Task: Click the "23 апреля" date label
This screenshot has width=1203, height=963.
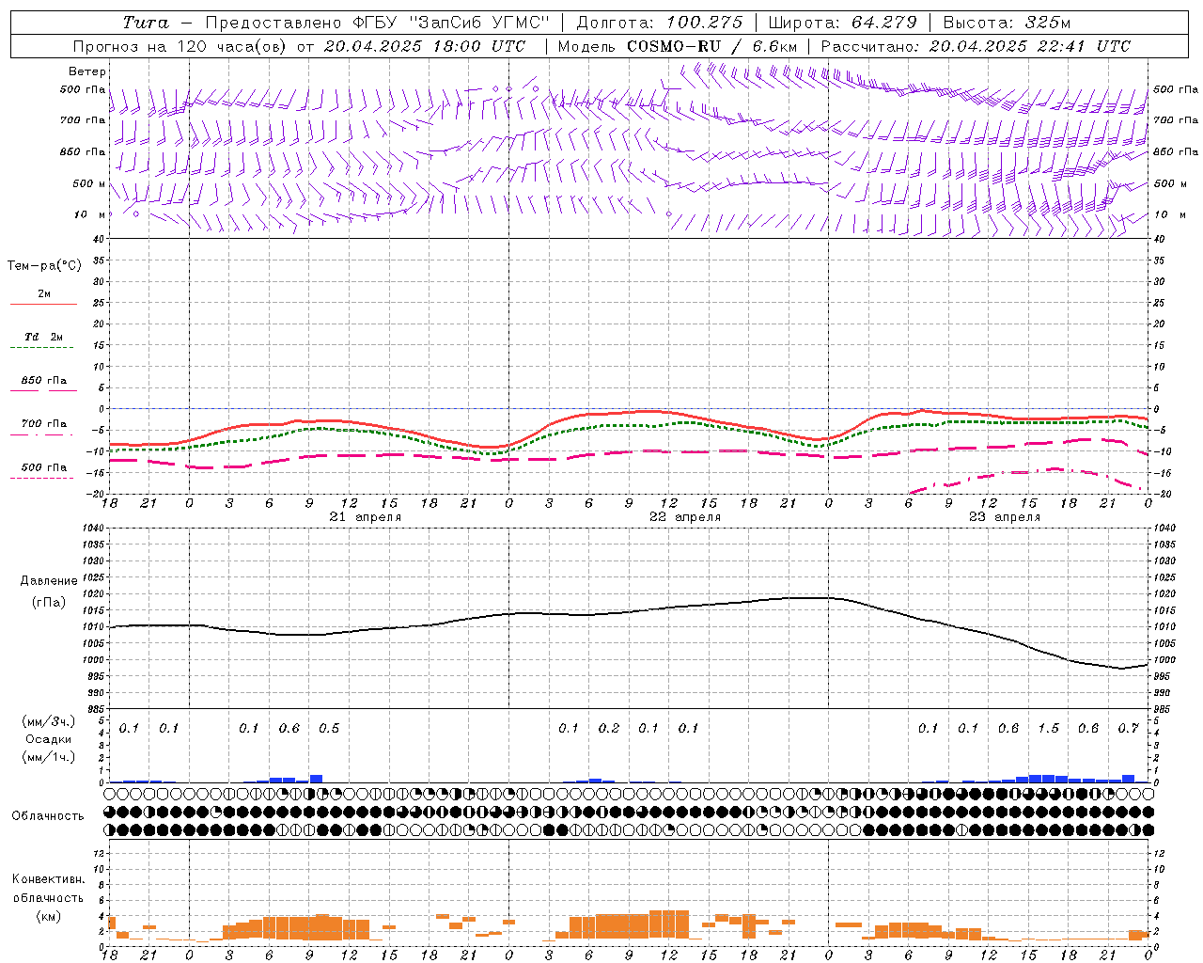Action: pos(1005,517)
